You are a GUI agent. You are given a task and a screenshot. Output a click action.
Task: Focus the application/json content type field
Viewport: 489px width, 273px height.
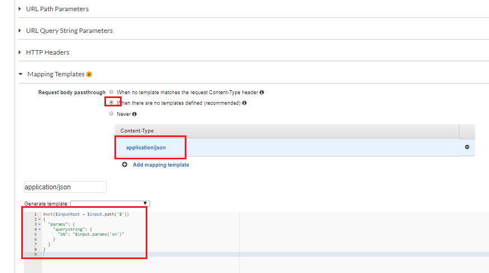(65, 187)
